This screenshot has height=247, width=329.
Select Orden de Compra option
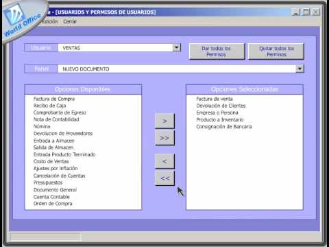[53, 204]
